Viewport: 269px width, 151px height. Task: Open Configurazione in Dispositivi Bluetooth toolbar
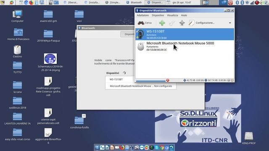point(202,23)
